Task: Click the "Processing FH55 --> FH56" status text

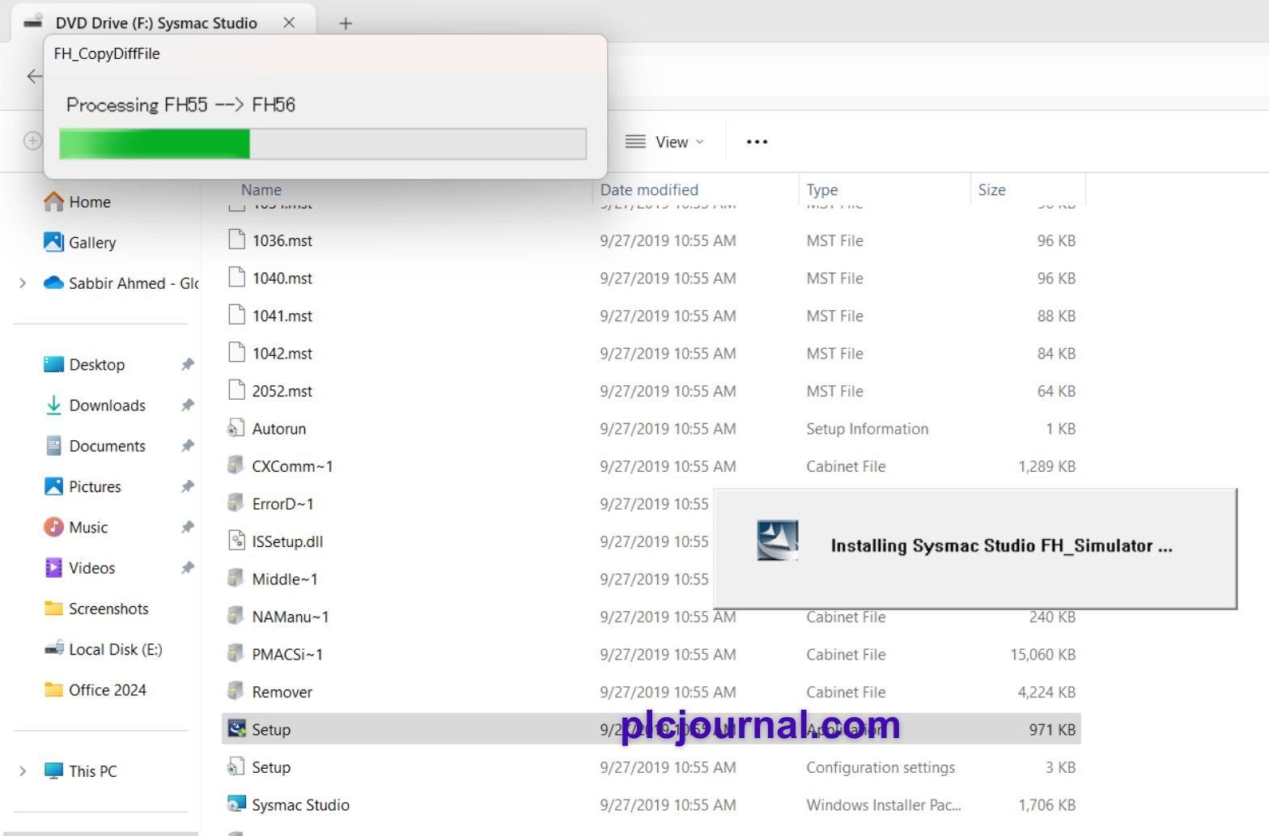Action: point(180,104)
